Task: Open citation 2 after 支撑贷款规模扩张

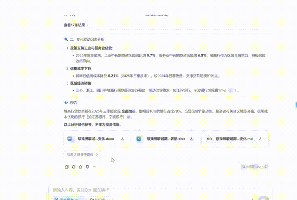Action: tap(217, 76)
